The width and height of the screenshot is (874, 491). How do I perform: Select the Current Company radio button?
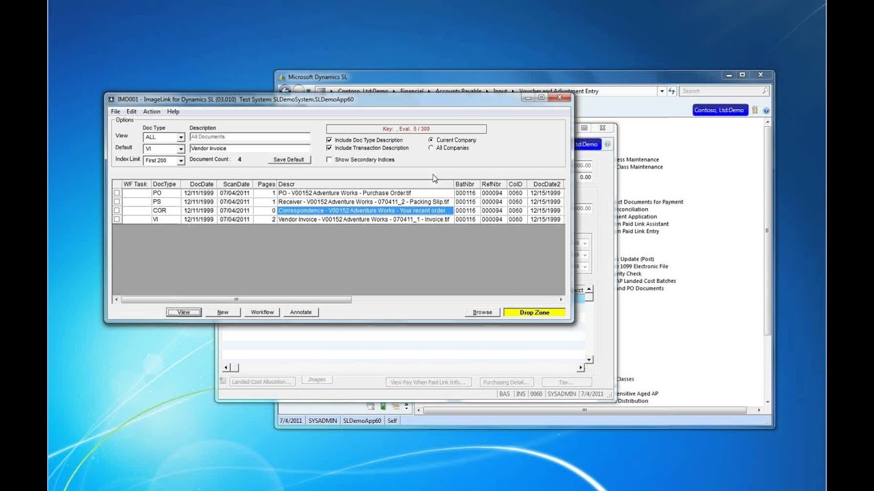click(431, 140)
